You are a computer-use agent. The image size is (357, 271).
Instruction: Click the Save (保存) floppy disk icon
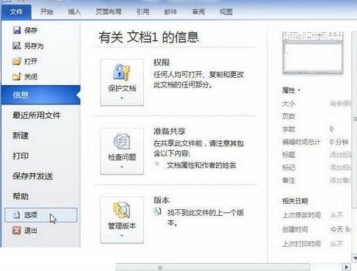tap(17, 30)
